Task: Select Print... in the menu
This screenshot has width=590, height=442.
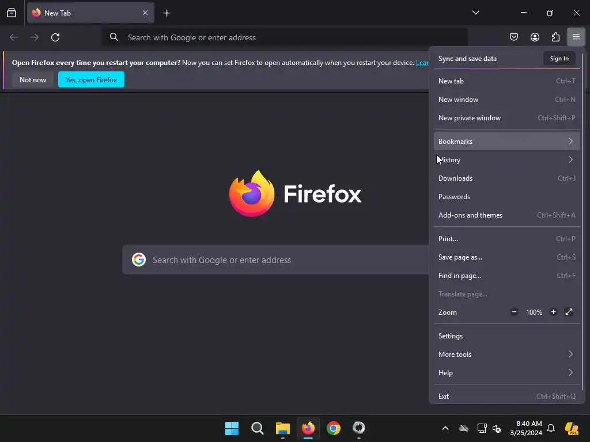Action: [x=506, y=239]
